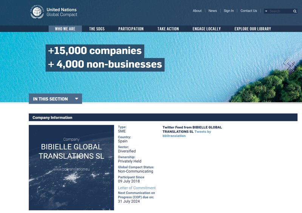Go to the News link
Viewport: 302px width, 213px height.
coord(213,11)
